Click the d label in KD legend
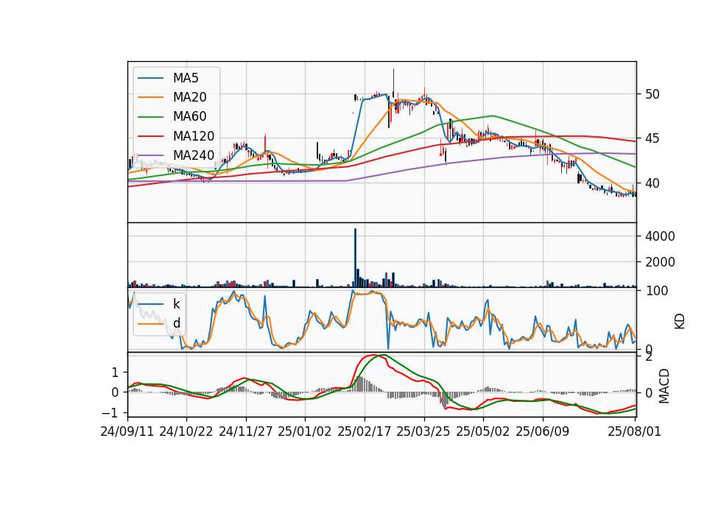 coord(176,322)
